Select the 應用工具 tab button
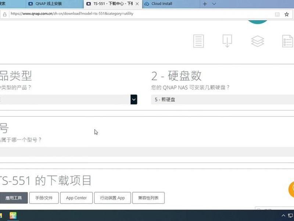Viewport: 294px width, 221px height. click(14, 198)
